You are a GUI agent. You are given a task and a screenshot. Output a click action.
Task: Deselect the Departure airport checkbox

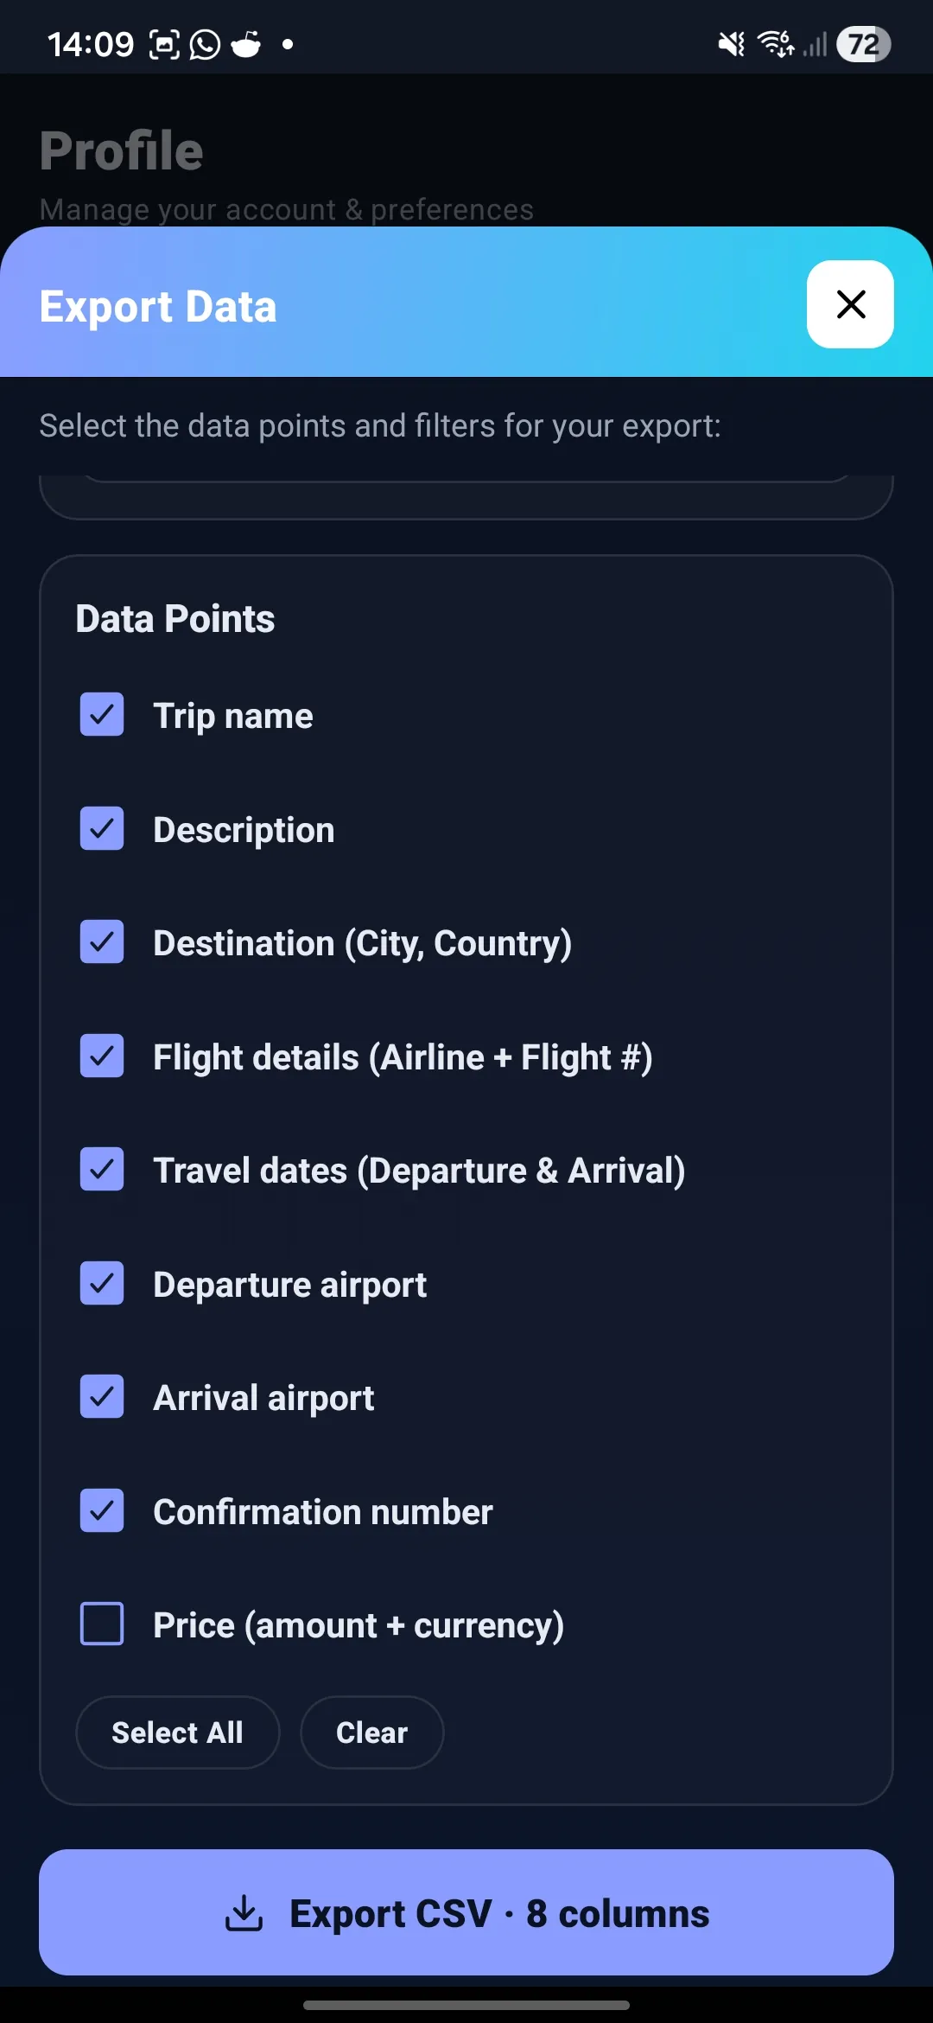click(x=102, y=1284)
